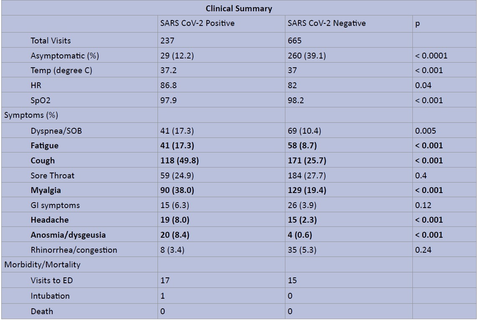Select the 260 (39.1) asymptomatic negative cell

point(308,56)
